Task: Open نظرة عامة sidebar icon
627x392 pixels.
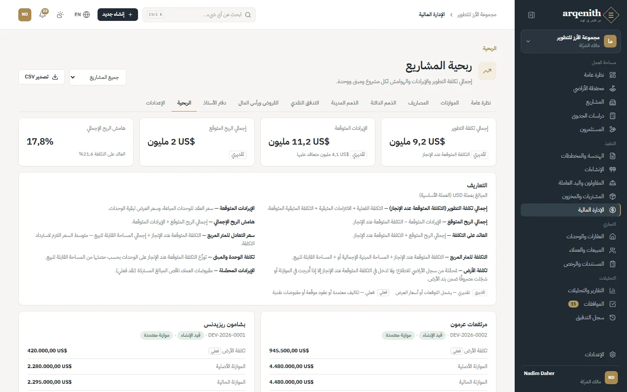Action: click(x=613, y=75)
